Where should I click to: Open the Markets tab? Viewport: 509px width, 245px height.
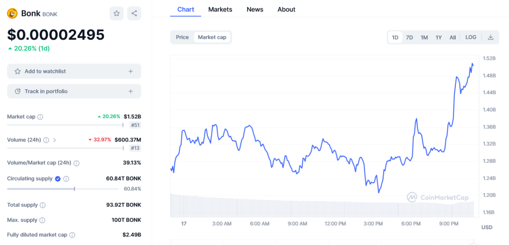[x=220, y=9]
